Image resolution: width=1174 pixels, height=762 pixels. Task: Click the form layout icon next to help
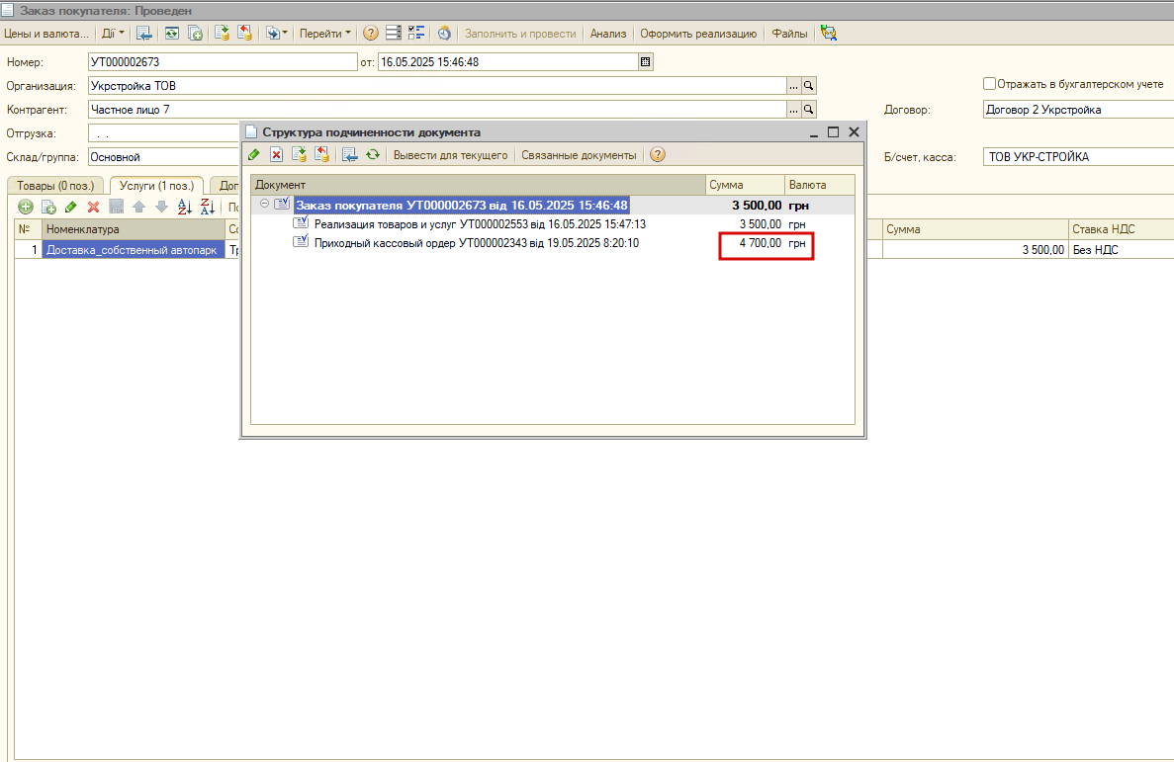coord(393,34)
